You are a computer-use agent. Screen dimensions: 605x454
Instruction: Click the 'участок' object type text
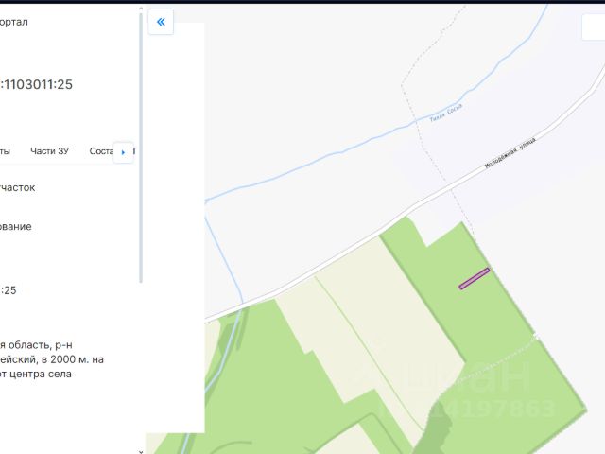[17, 187]
